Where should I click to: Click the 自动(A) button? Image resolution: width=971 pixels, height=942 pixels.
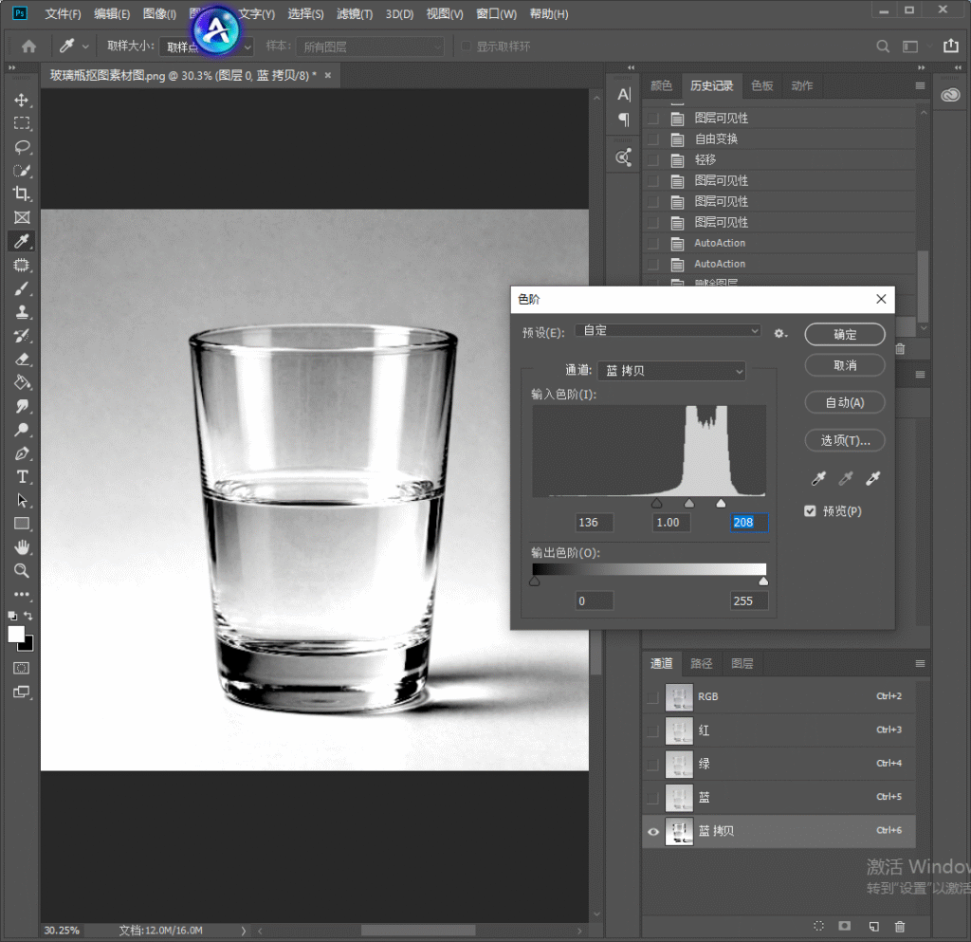coord(845,402)
